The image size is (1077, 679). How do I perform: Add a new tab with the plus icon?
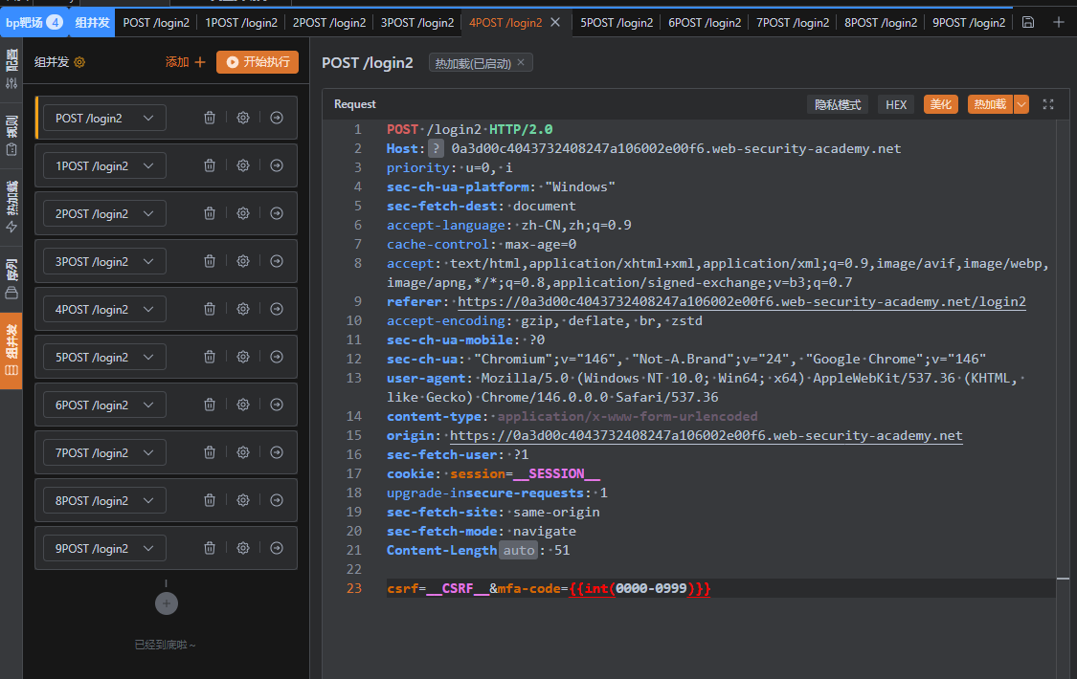point(1058,22)
